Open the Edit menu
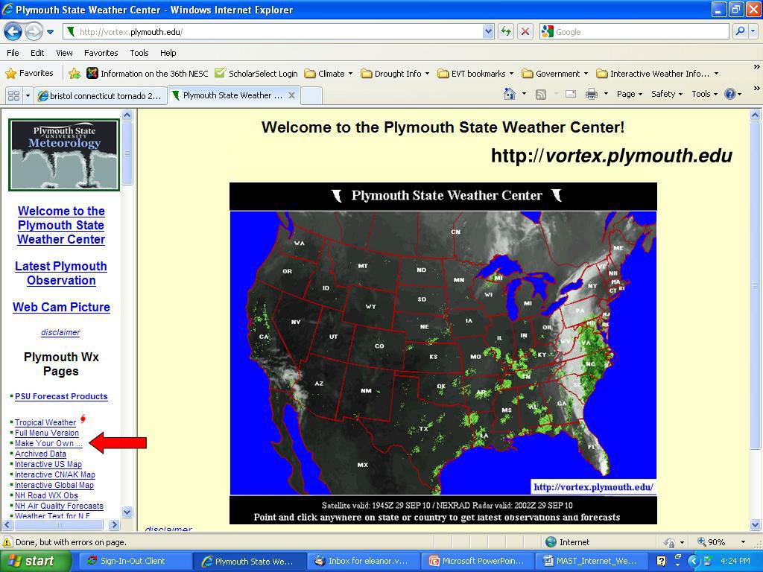This screenshot has width=763, height=572. [x=37, y=53]
